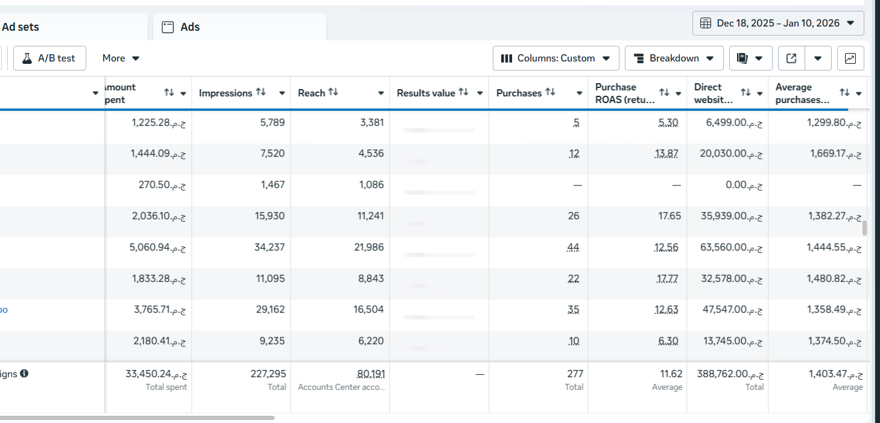The height and width of the screenshot is (423, 880).
Task: Click the sort arrows on Purchases column
Action: tap(550, 92)
